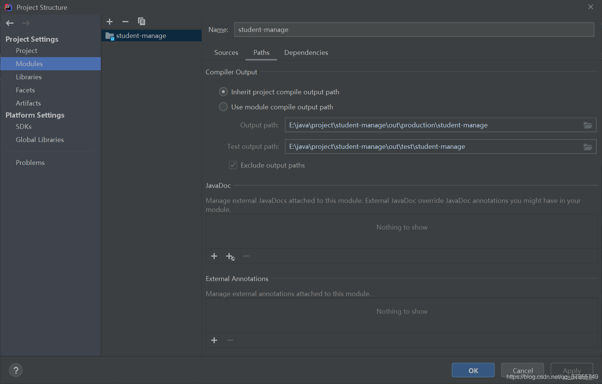Browse folder for Test output path
This screenshot has height=384, width=602.
pos(588,147)
